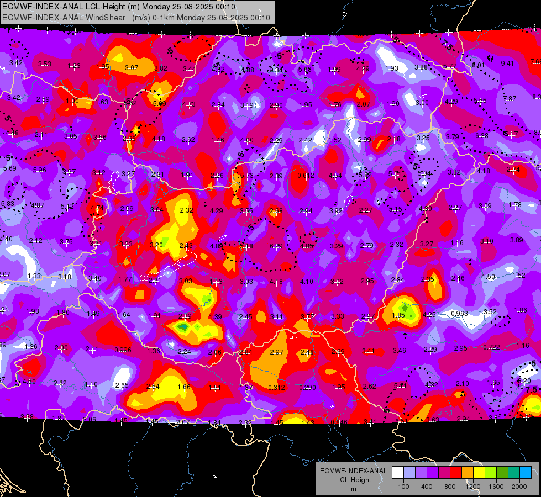Click the wind shear value 1.10

click(91, 384)
